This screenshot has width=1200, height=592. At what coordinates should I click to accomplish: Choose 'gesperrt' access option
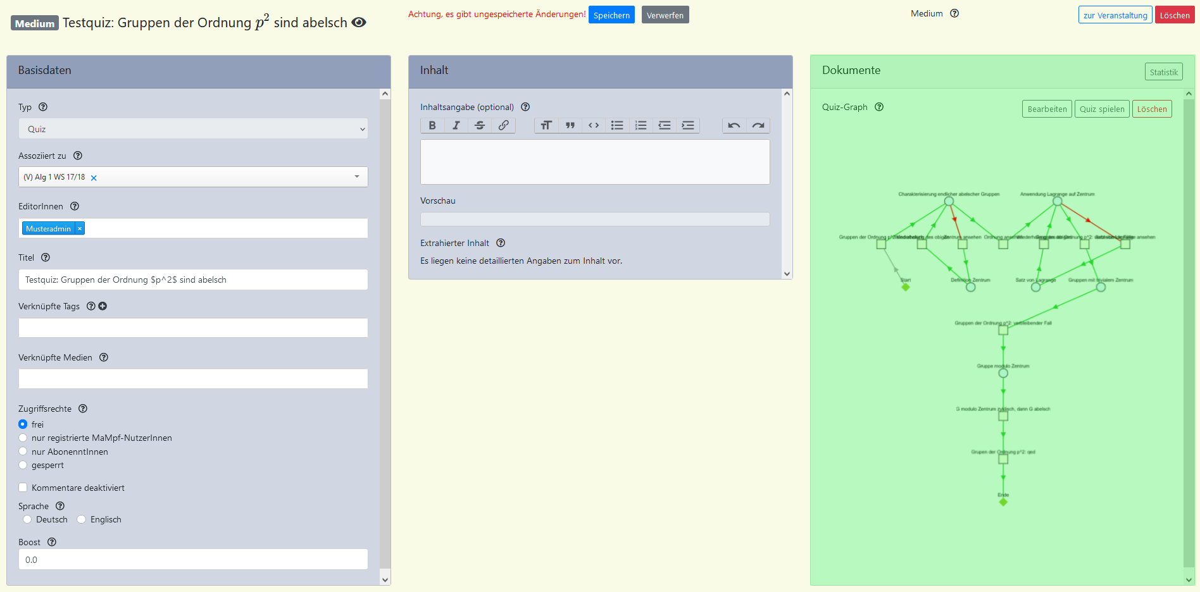(x=23, y=465)
